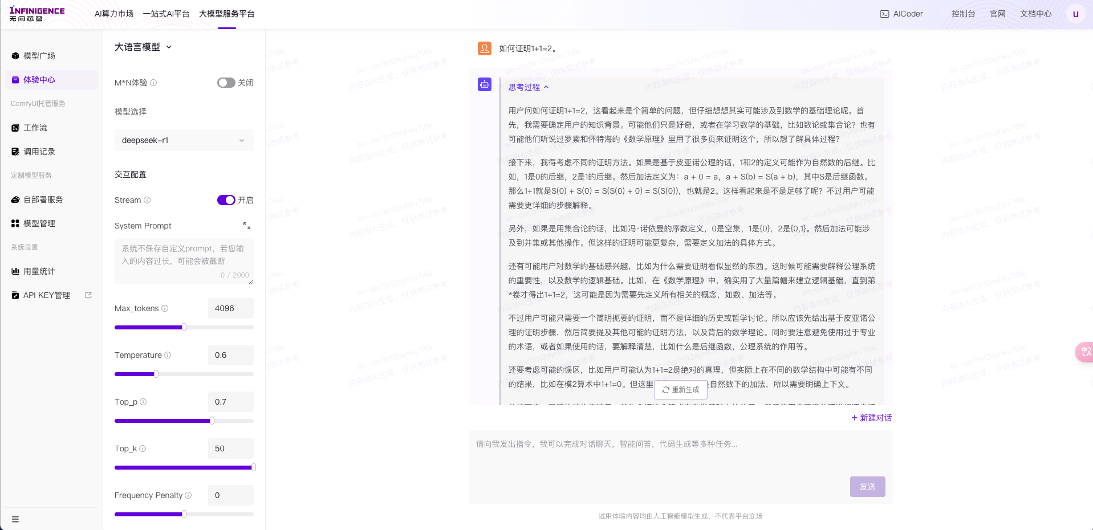
Task: Start a 新建对话
Action: coord(872,418)
